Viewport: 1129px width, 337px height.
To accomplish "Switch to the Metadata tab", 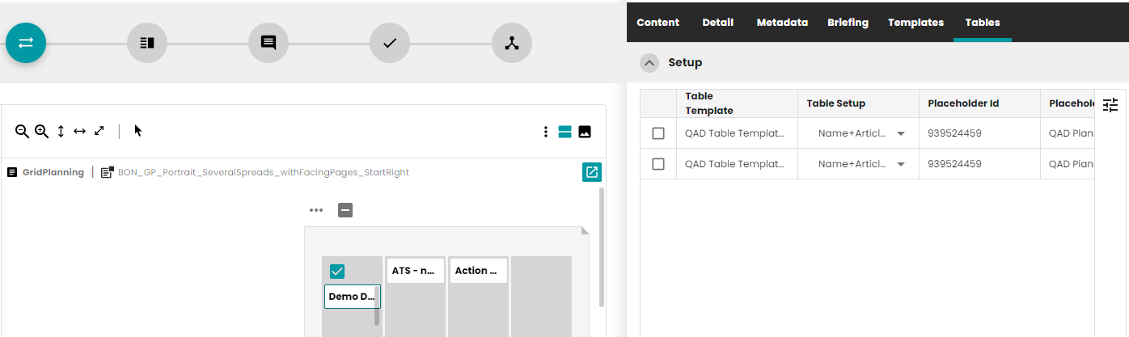I will [x=782, y=23].
